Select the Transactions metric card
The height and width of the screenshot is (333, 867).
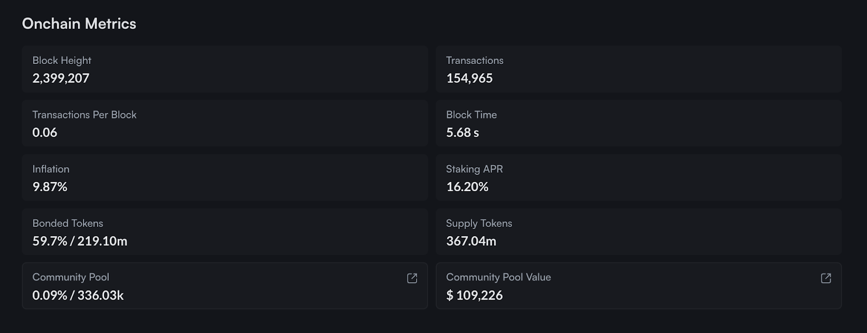pos(639,69)
